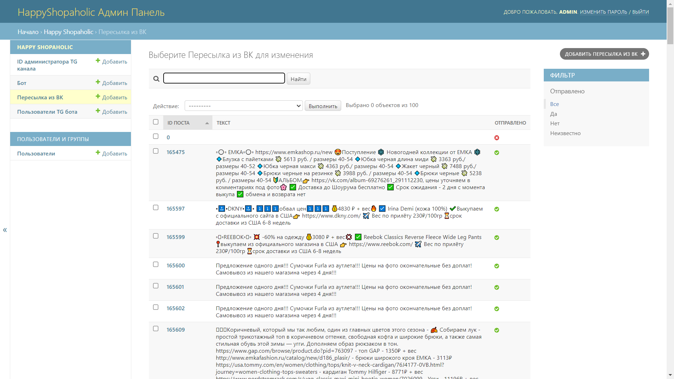Click ИЗМЕНИТЬ ПАРОЛЬ link
The height and width of the screenshot is (379, 674).
(603, 12)
